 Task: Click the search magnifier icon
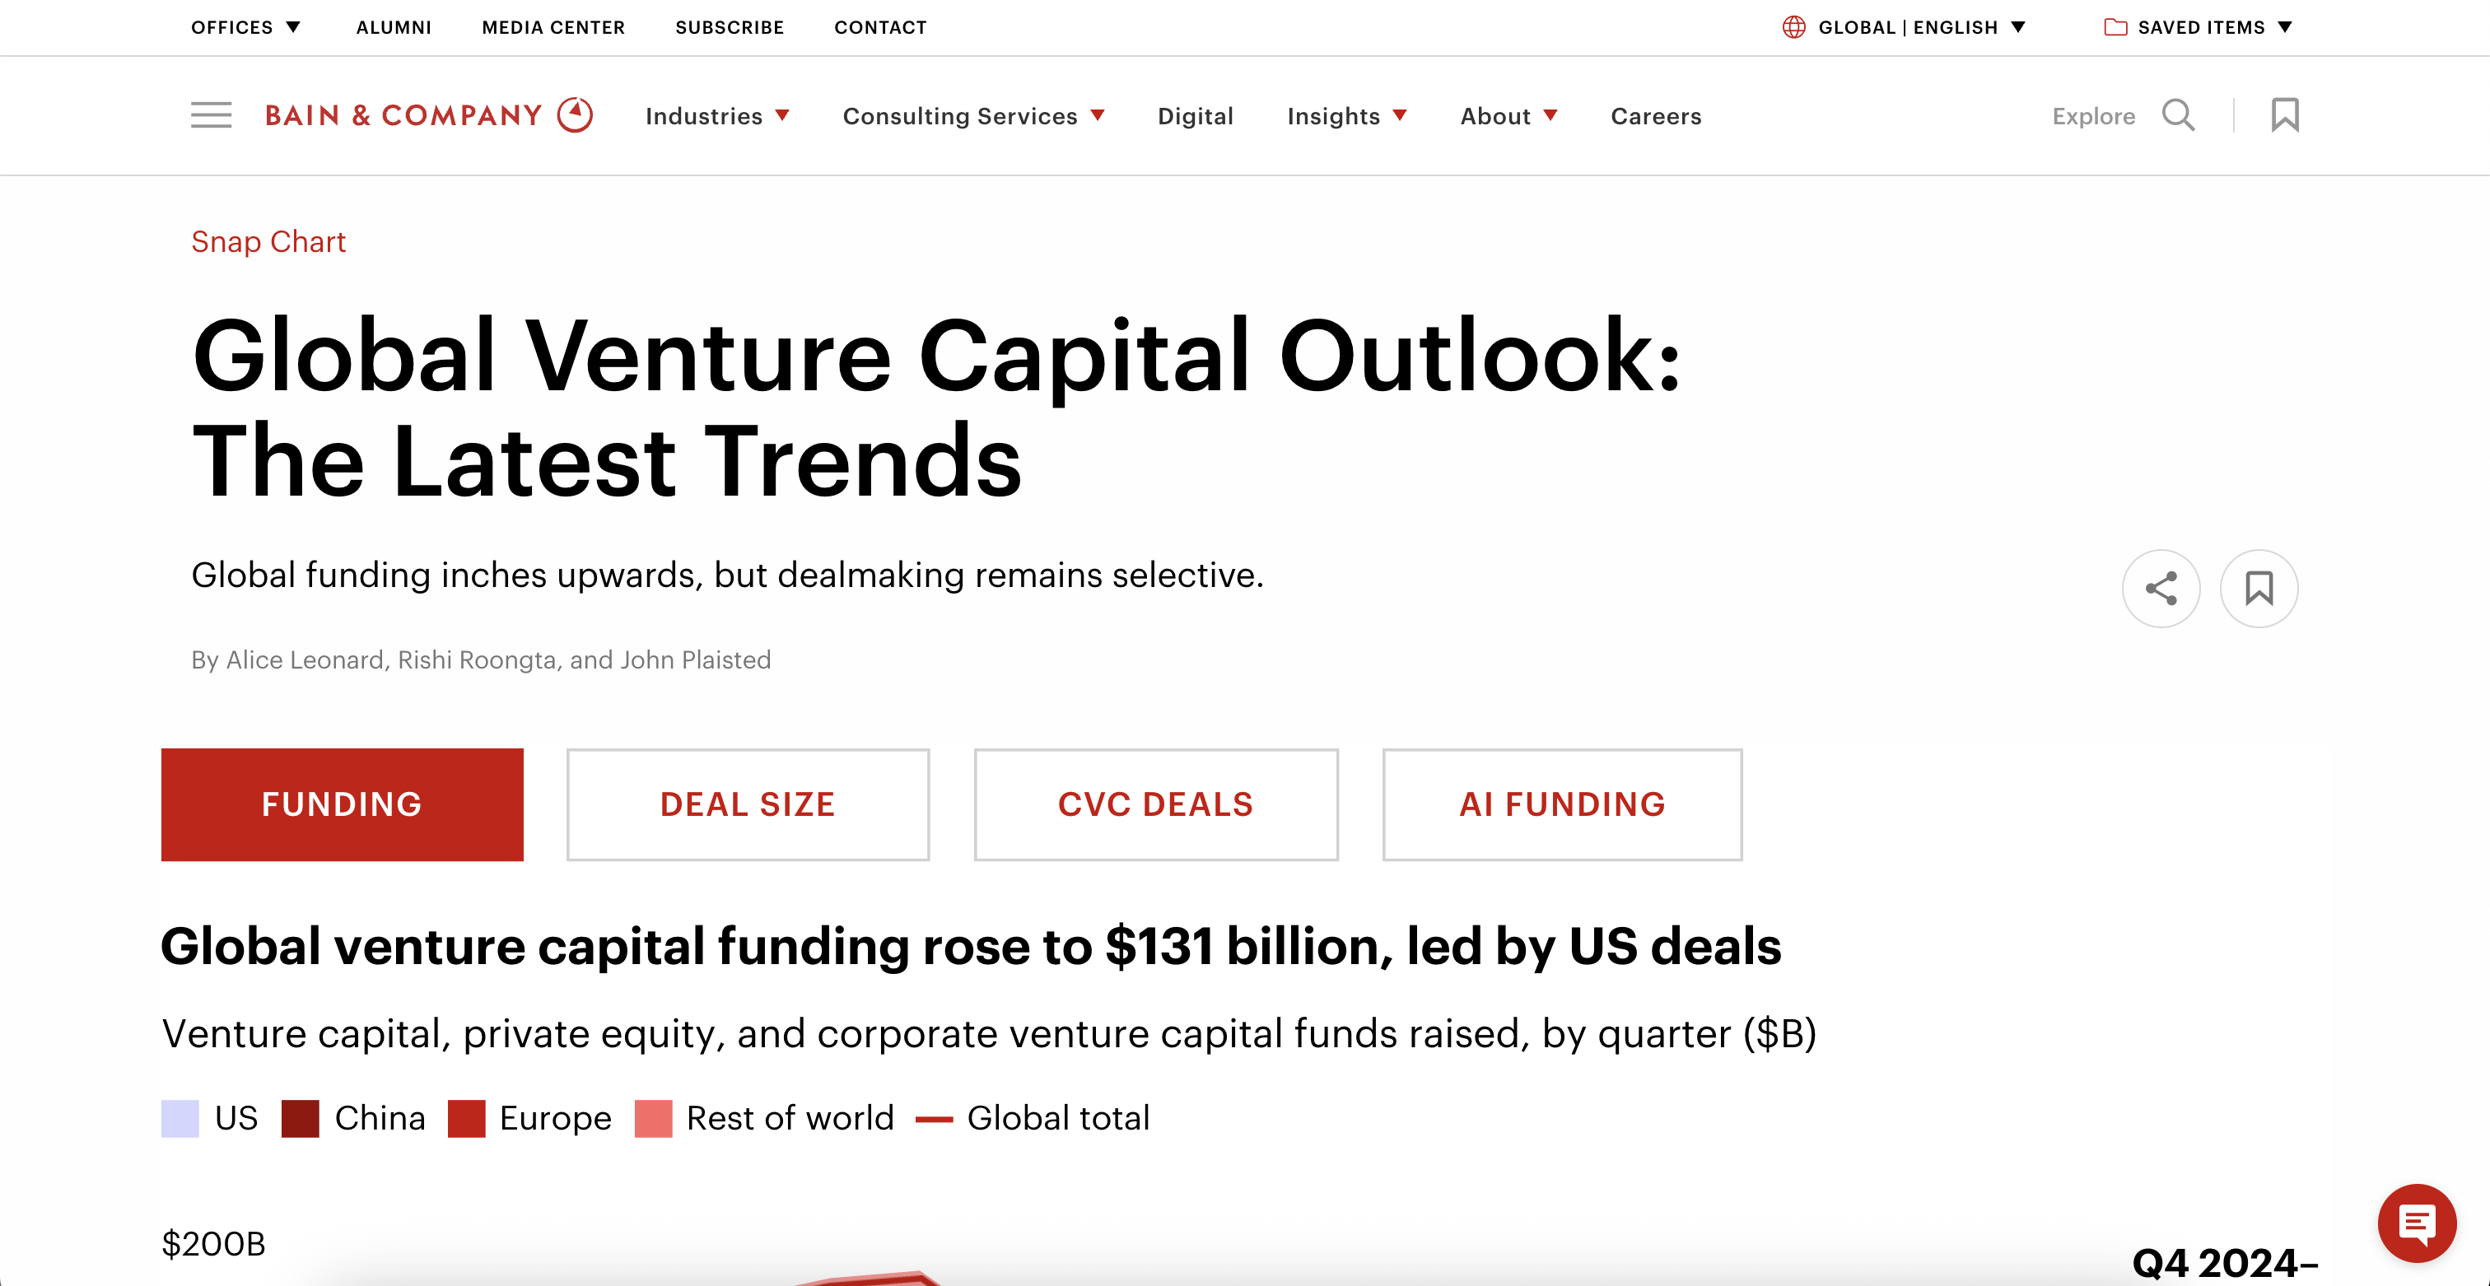point(2178,115)
